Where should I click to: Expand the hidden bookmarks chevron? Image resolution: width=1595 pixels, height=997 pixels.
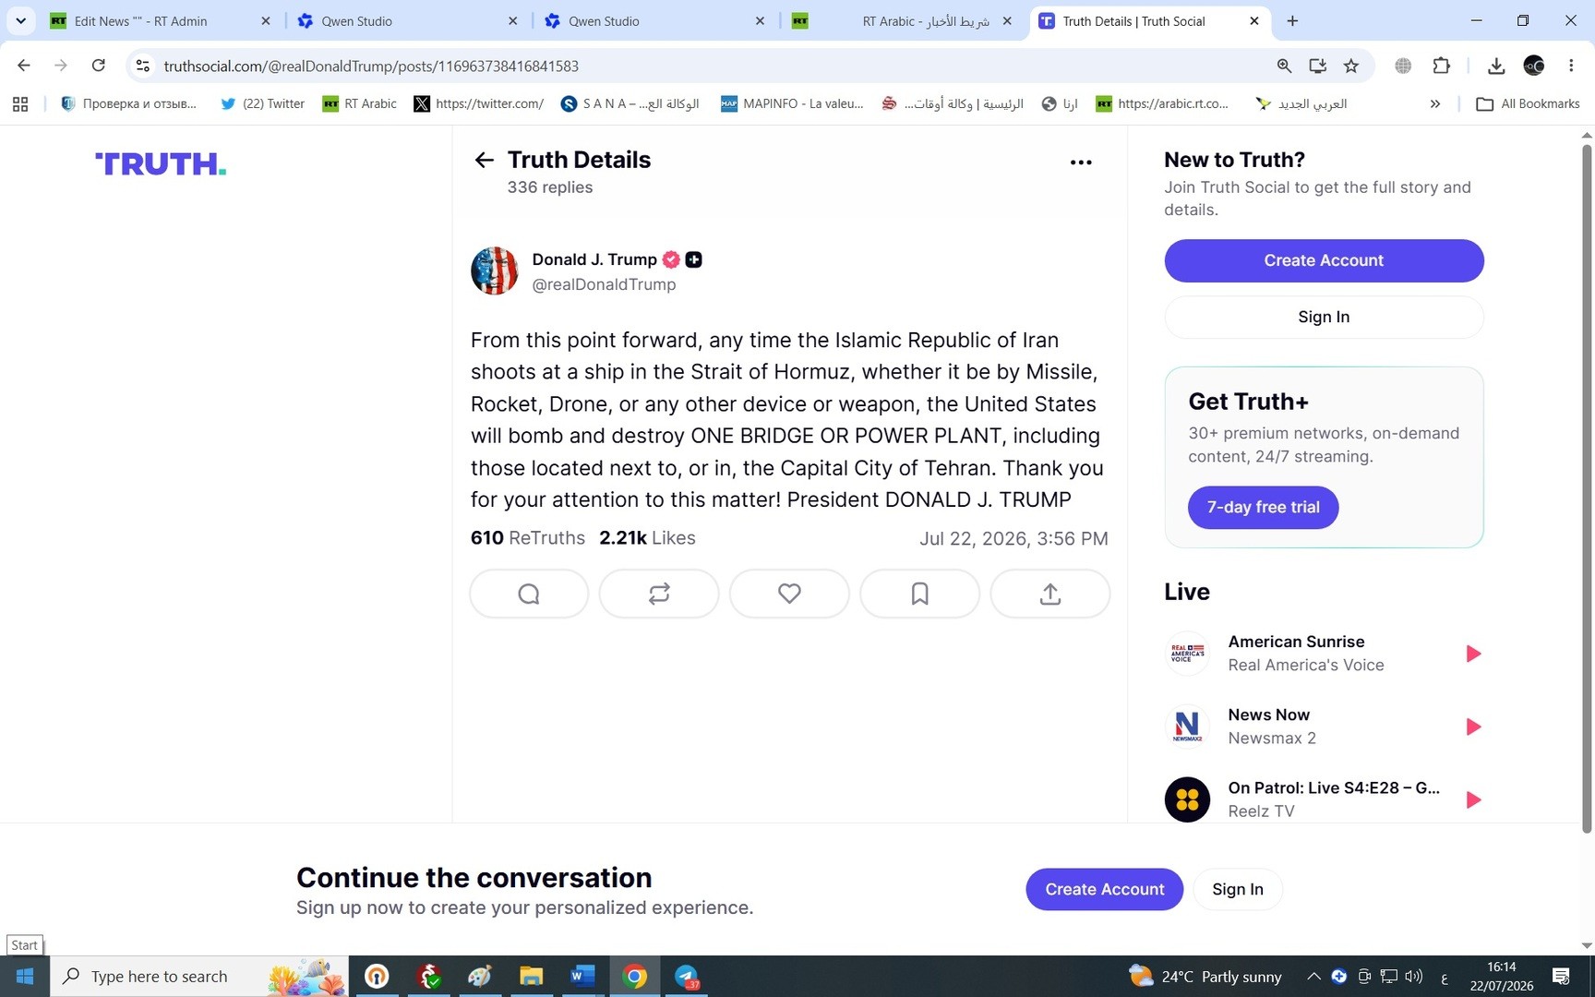[x=1434, y=104]
